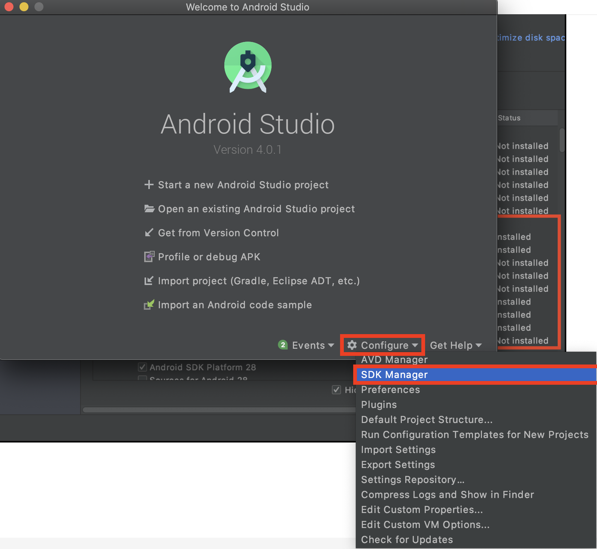597x549 pixels.
Task: Select Edit Custom VM Options...
Action: pyautogui.click(x=476, y=525)
